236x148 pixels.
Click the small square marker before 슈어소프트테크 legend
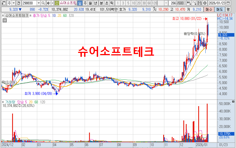3,15
